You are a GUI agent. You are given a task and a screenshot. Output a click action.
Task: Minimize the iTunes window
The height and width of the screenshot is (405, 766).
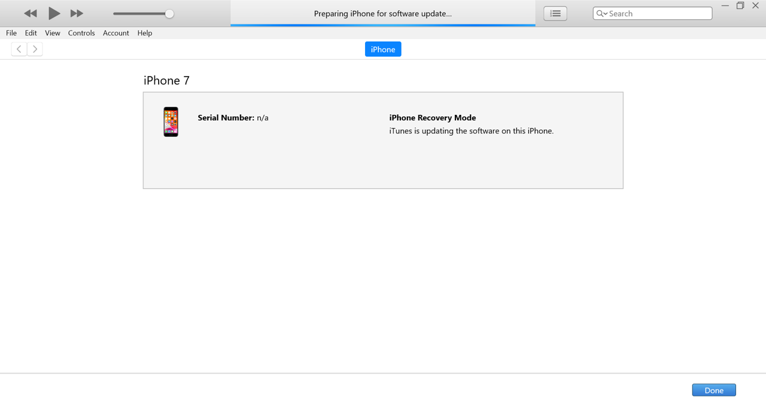[x=725, y=5]
